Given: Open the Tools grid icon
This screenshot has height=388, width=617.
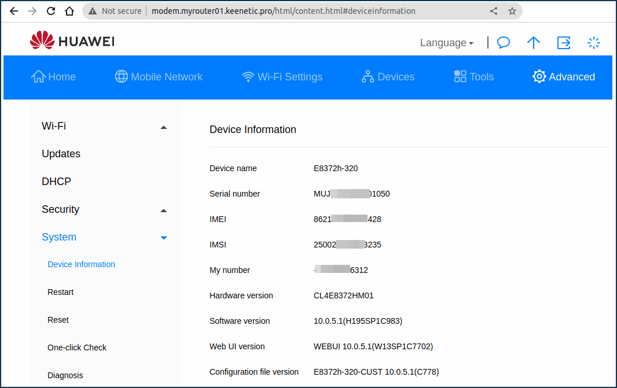Looking at the screenshot, I should [x=459, y=76].
